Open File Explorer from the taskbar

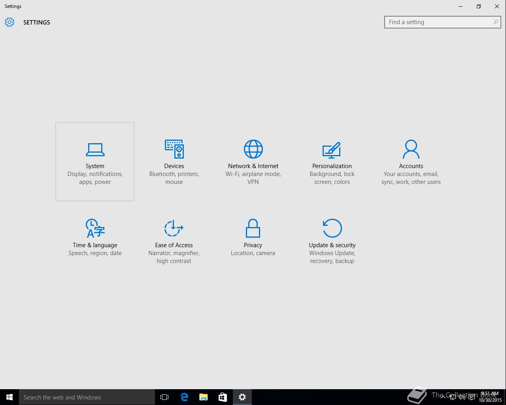click(x=204, y=397)
